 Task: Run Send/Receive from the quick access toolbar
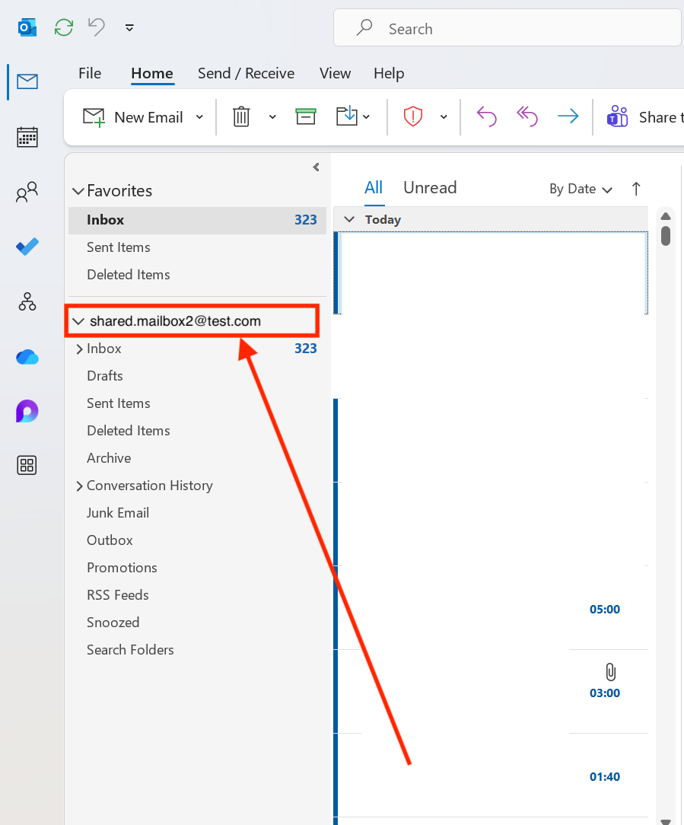click(63, 27)
